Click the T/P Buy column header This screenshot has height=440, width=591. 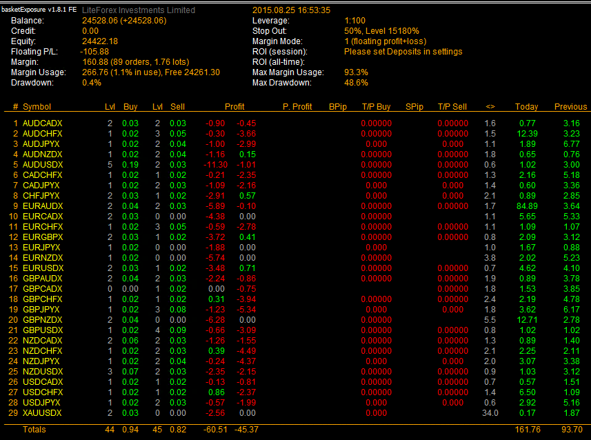pos(376,107)
